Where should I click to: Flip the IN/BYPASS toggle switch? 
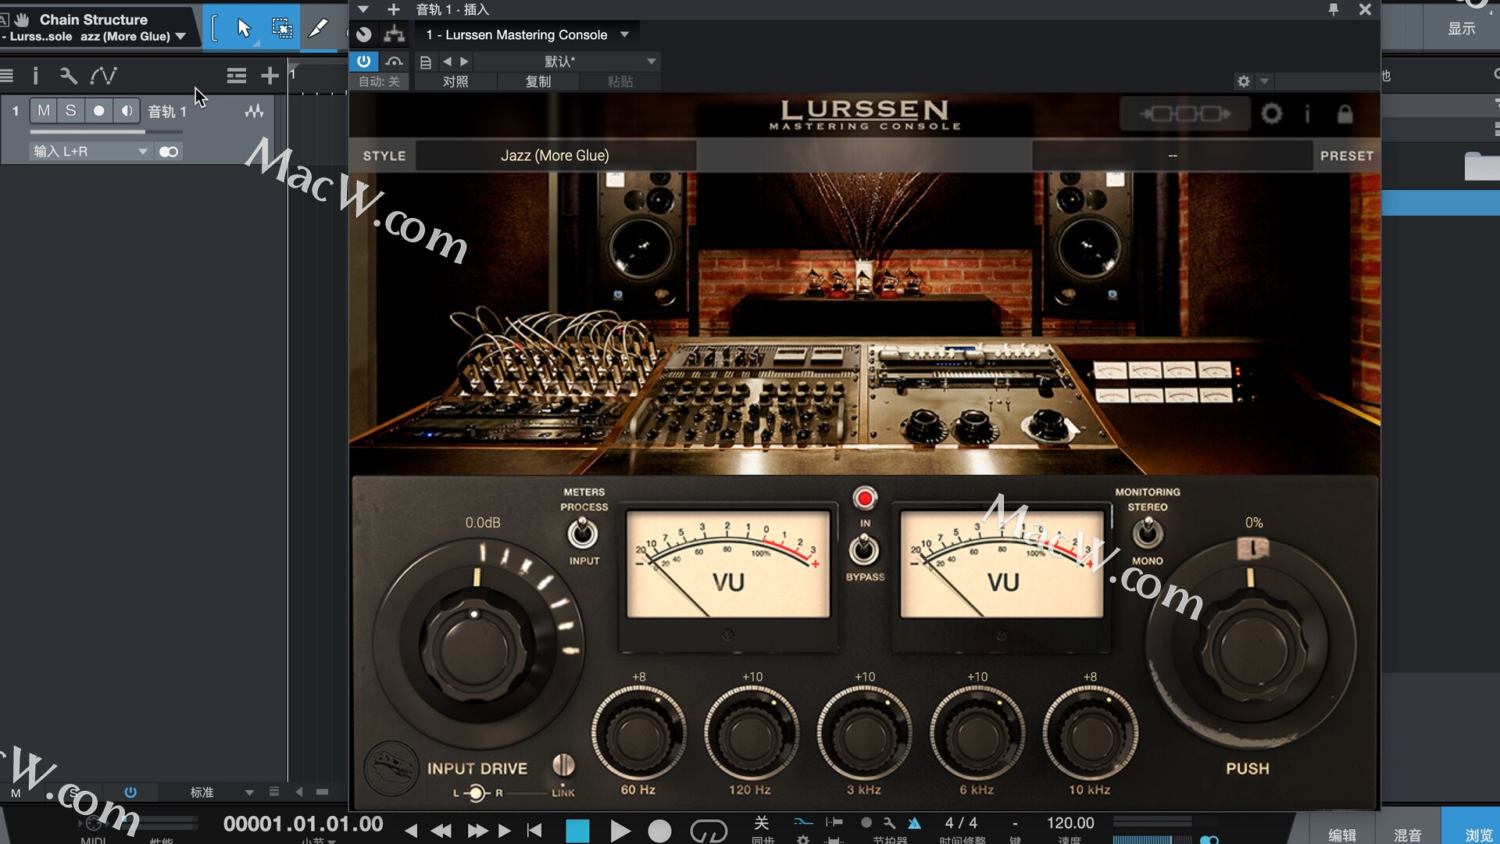click(x=864, y=549)
